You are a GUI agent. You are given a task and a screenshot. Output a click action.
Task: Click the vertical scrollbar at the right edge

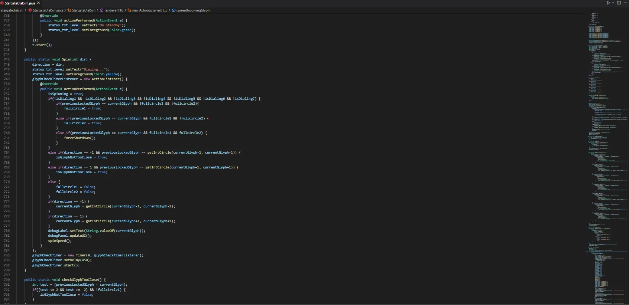coord(628,148)
